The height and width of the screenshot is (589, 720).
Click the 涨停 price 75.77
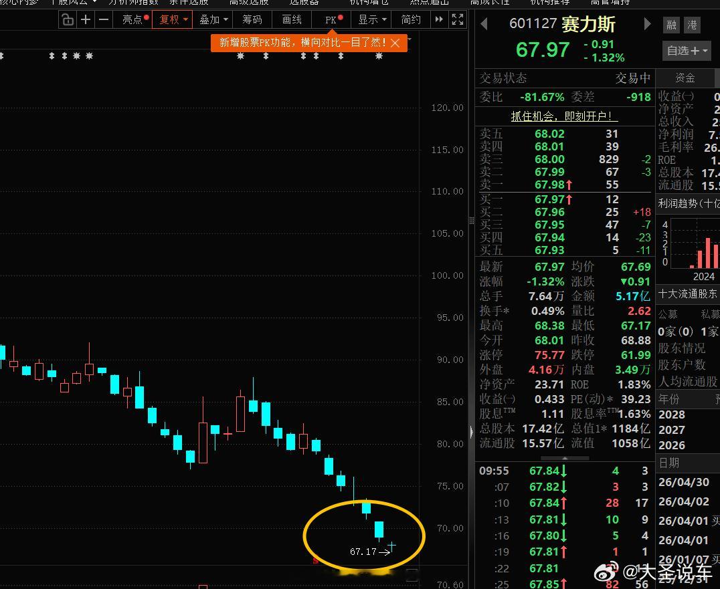[x=549, y=355]
